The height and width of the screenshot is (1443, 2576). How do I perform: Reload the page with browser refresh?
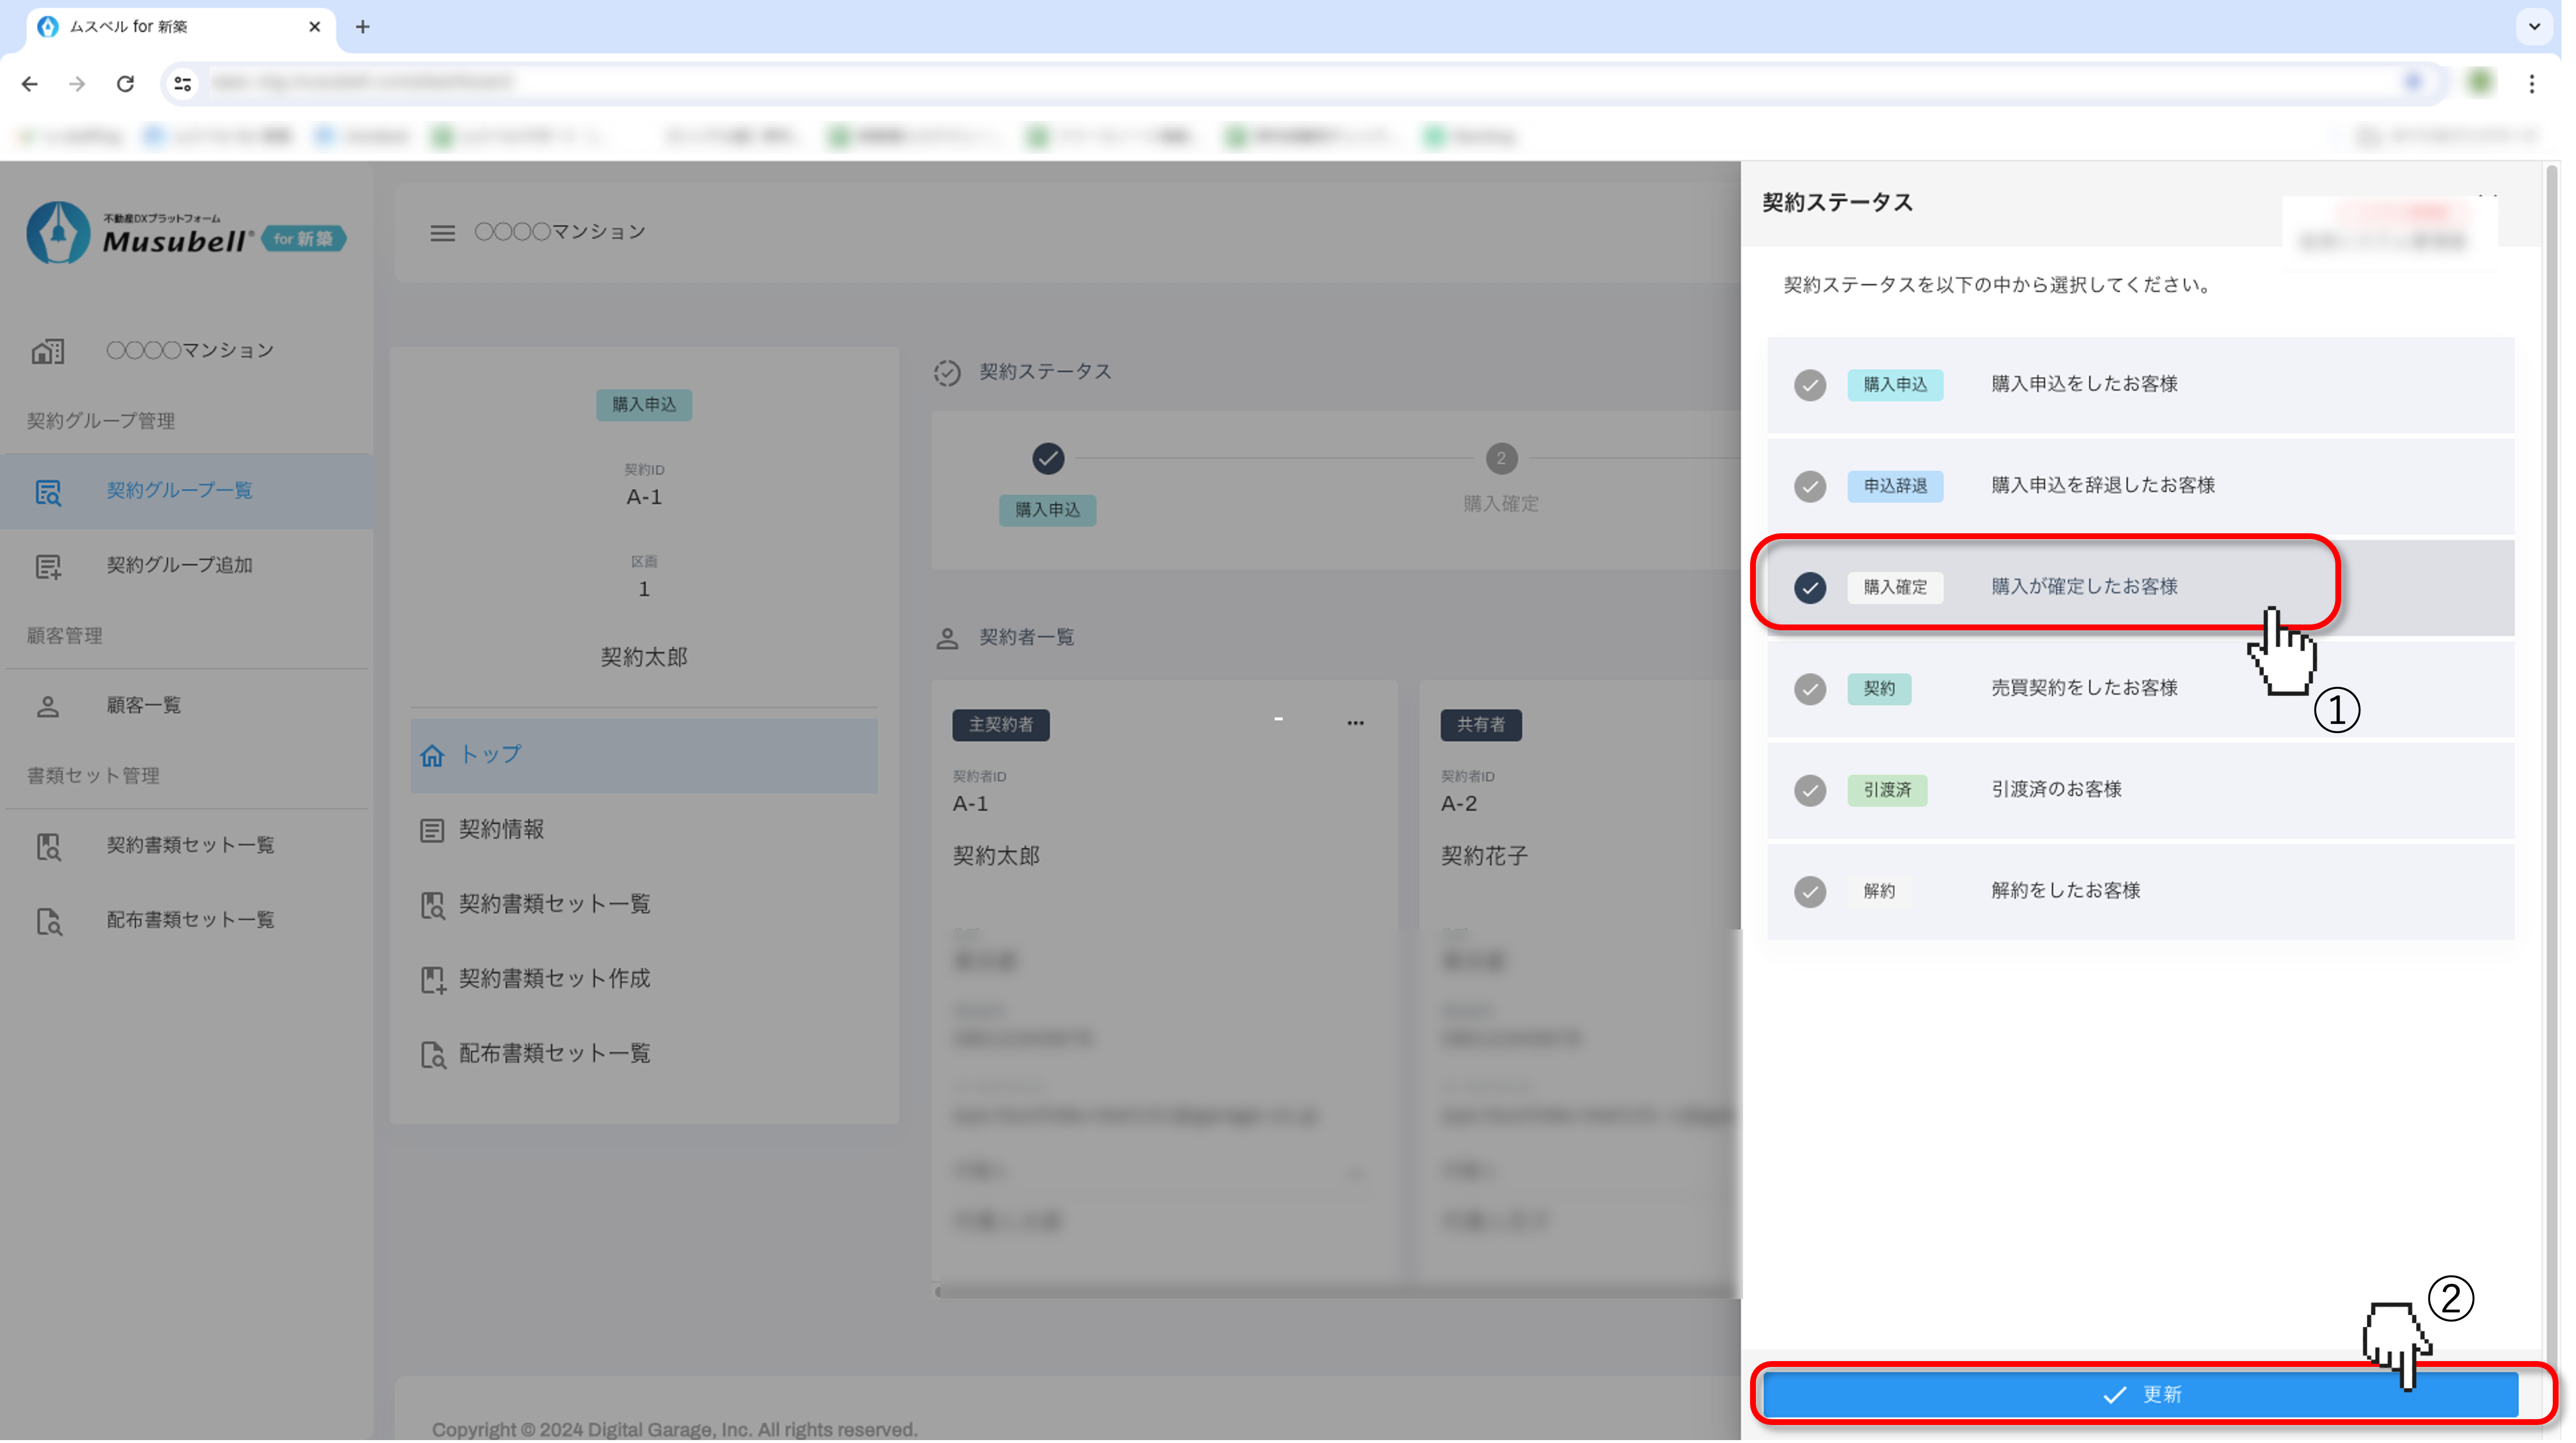[125, 84]
